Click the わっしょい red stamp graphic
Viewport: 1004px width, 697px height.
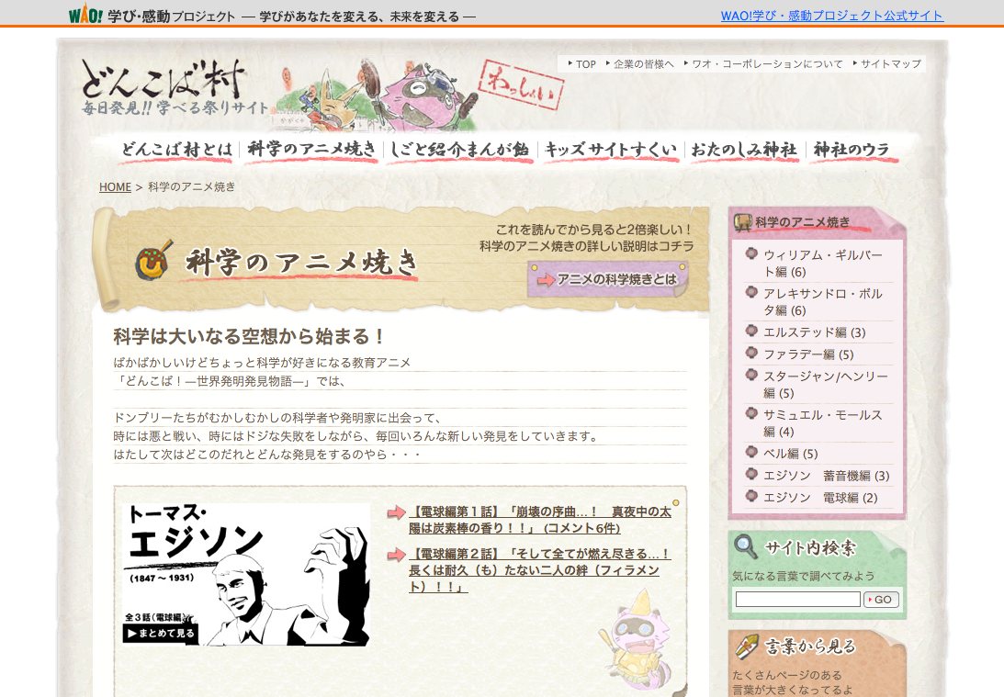[521, 85]
